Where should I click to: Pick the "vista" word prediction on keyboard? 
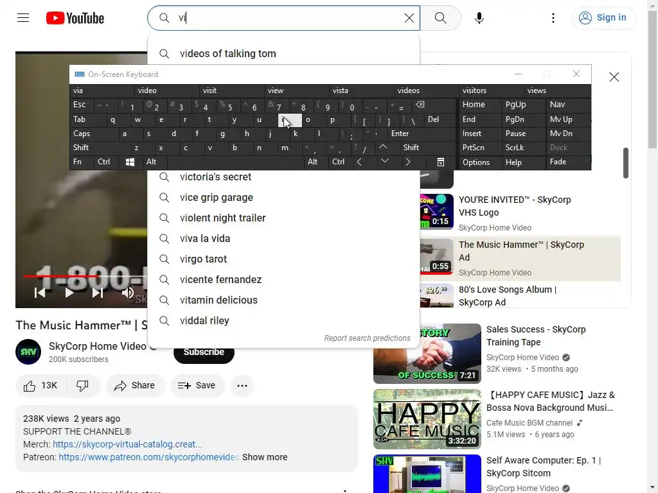(x=361, y=91)
